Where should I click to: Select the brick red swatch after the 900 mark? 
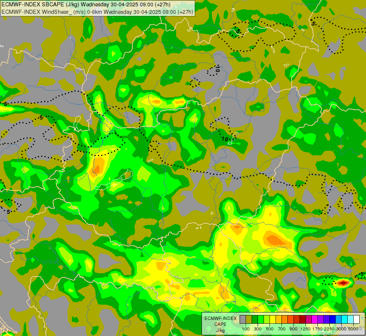[x=297, y=319]
